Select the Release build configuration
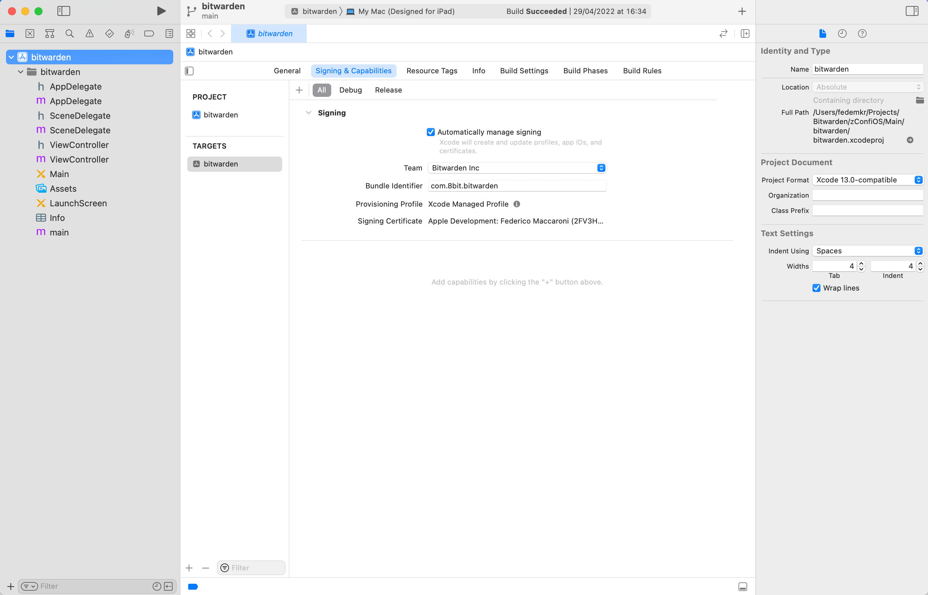928x595 pixels. [388, 90]
